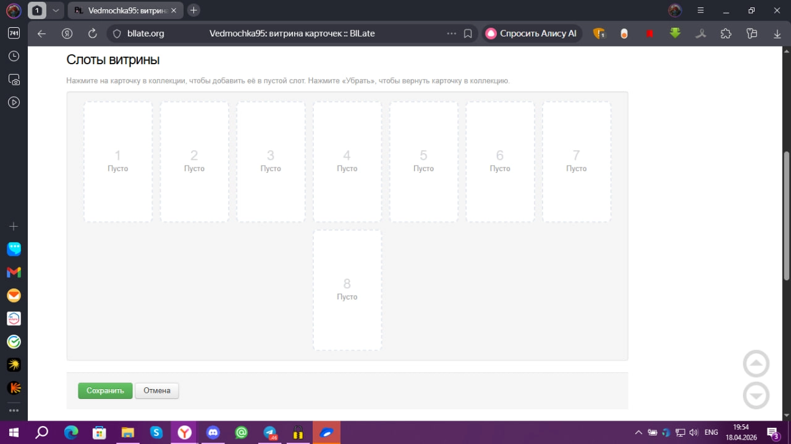Open the browser downloads icon
Image resolution: width=791 pixels, height=444 pixels.
(x=777, y=34)
